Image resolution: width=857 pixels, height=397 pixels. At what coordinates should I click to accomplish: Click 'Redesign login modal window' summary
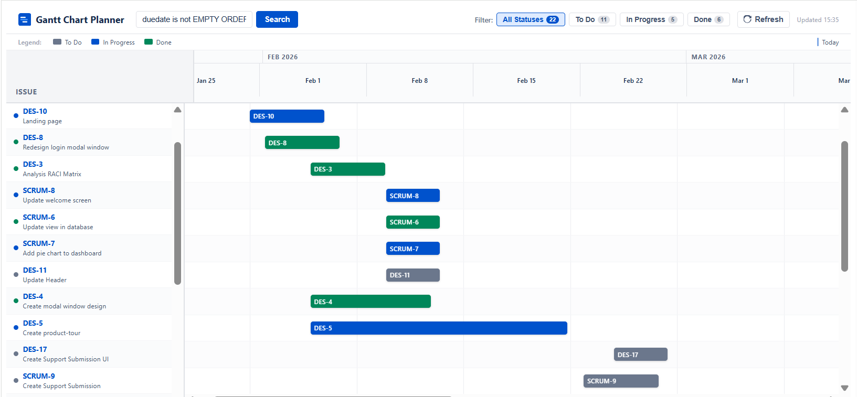(x=66, y=147)
